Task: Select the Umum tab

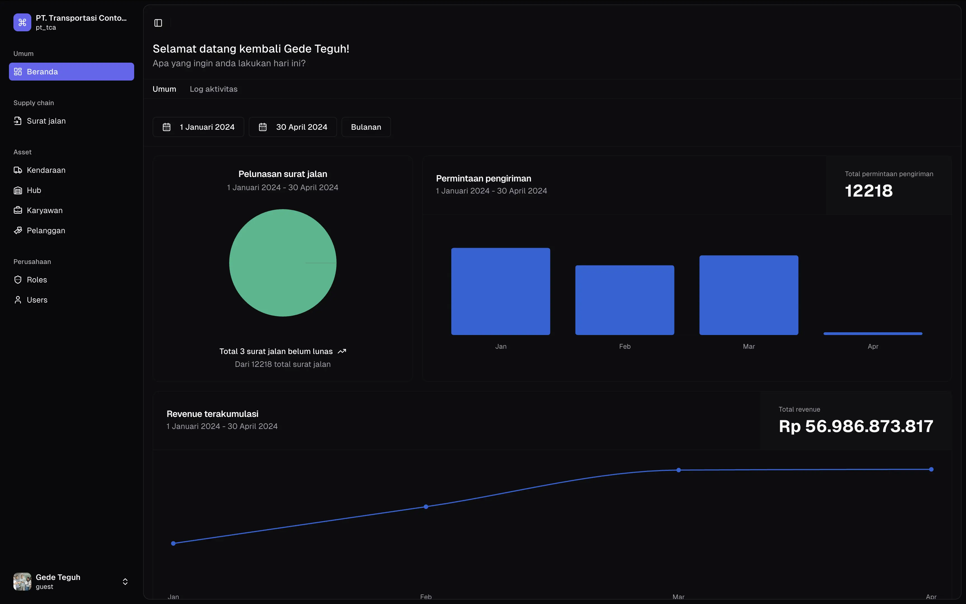Action: tap(164, 89)
